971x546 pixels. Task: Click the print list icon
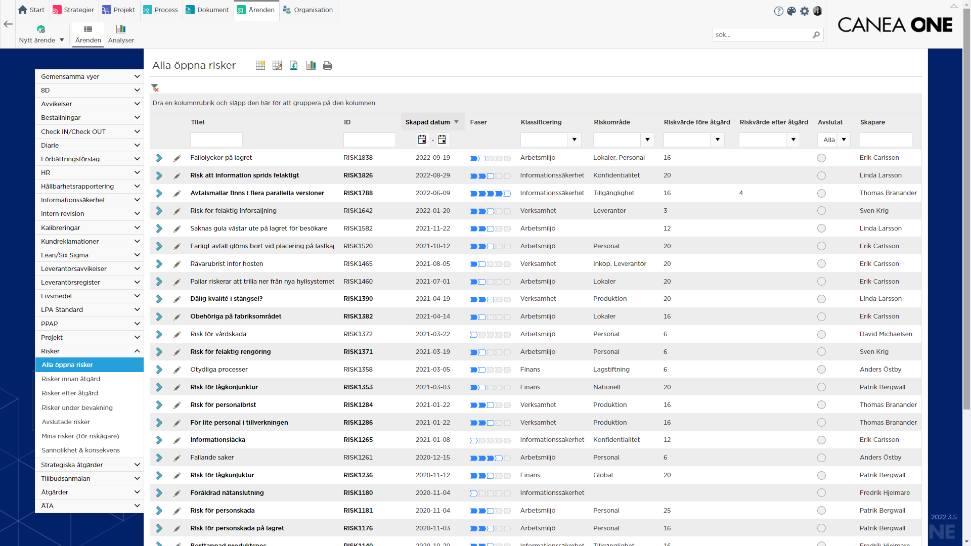click(328, 66)
